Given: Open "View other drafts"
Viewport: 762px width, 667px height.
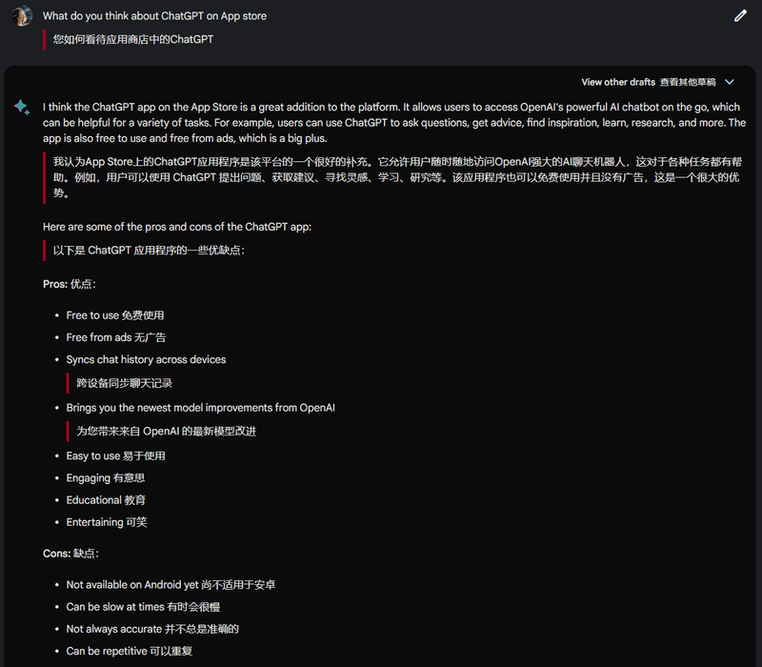Looking at the screenshot, I should (x=618, y=83).
